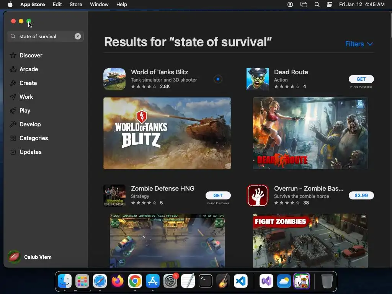The height and width of the screenshot is (294, 392).
Task: Open Visual Studio purple dock icon
Action: click(266, 281)
